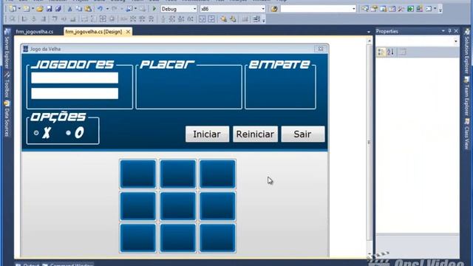Select the Empate group box
The image size is (473, 266).
coord(281,84)
